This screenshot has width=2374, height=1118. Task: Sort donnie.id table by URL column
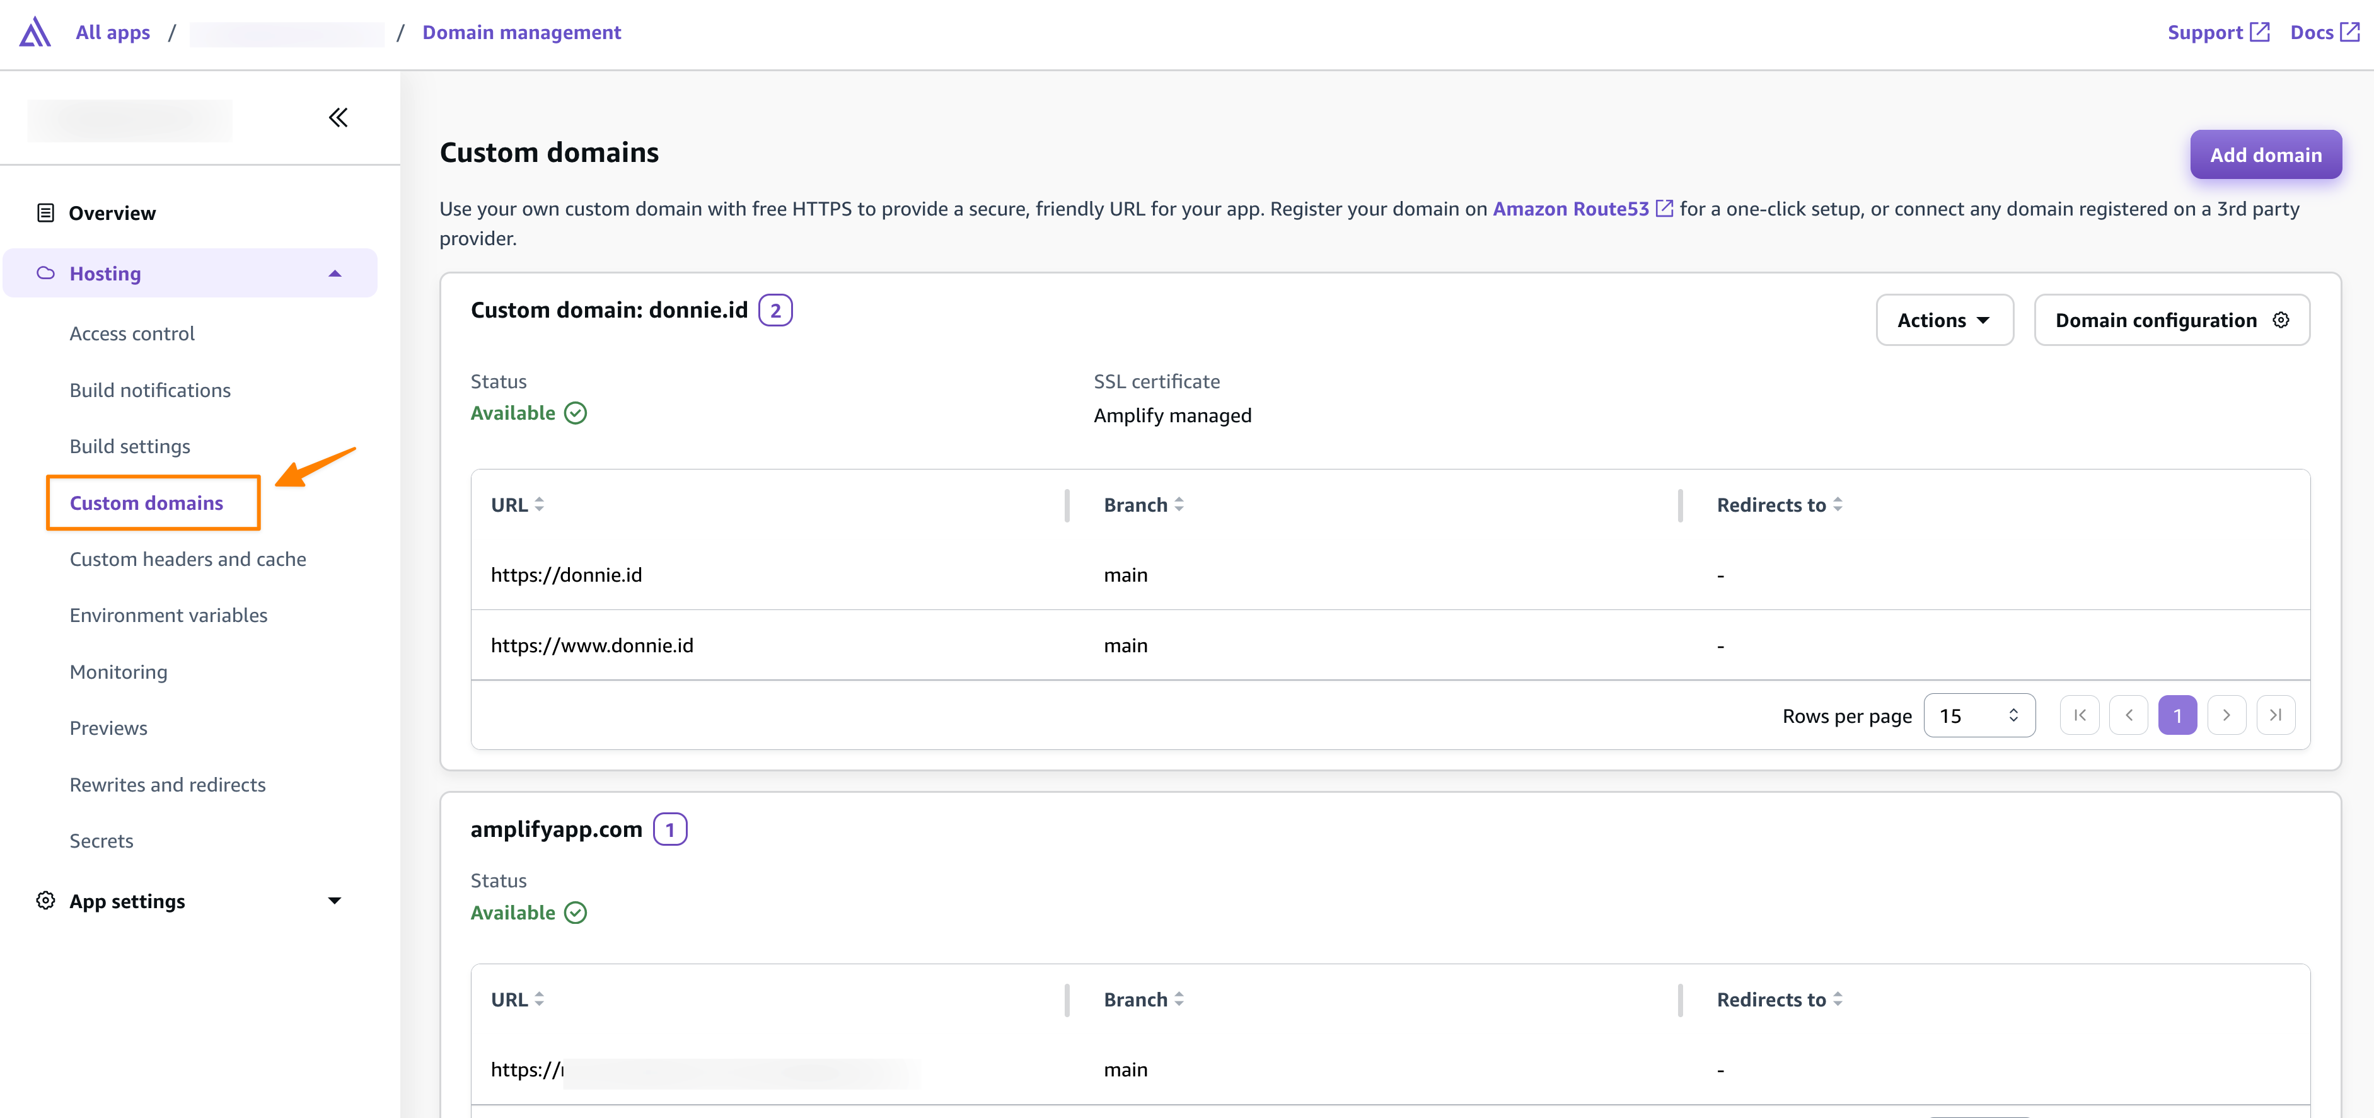click(x=517, y=505)
